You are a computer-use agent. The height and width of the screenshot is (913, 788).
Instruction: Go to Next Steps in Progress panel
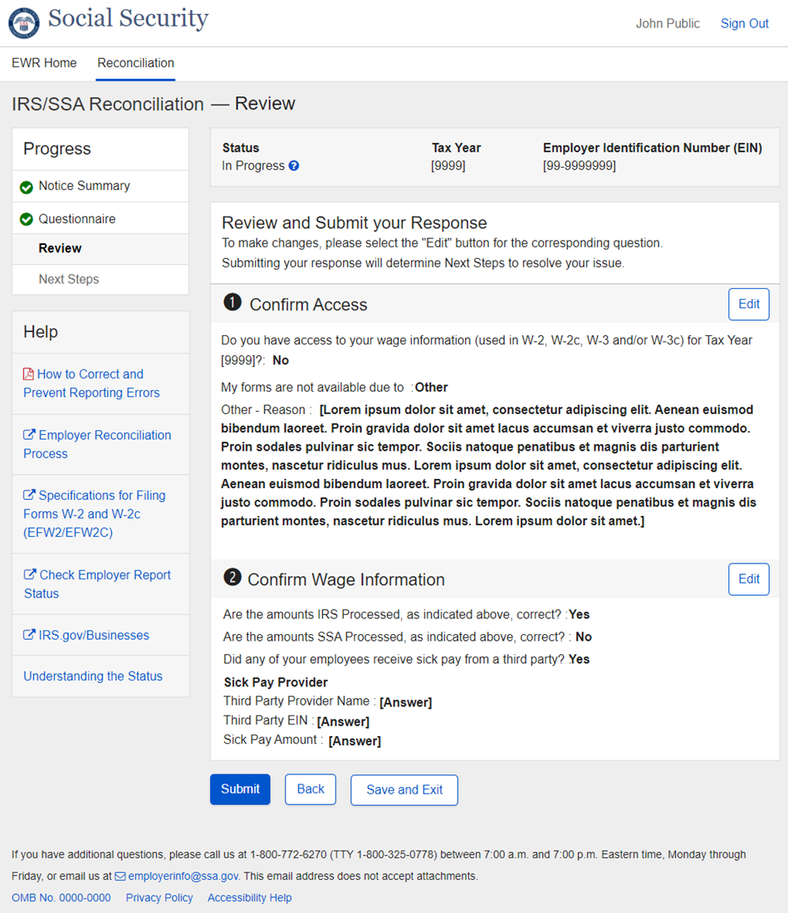point(69,280)
